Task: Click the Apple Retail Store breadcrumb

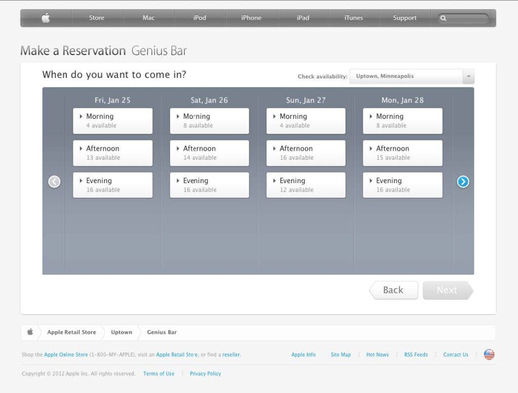Action: point(71,332)
